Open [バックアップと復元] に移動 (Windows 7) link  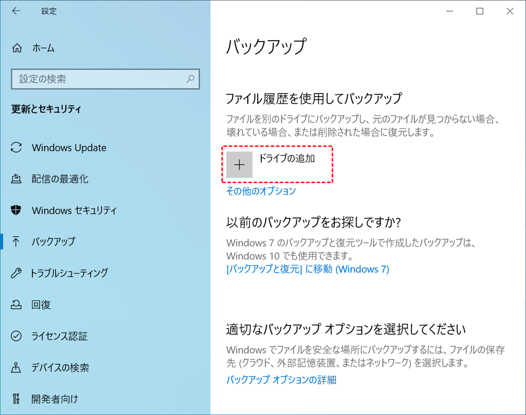[x=307, y=269]
